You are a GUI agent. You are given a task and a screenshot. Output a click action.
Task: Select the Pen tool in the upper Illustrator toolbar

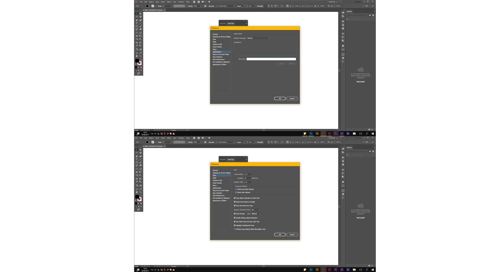137,20
